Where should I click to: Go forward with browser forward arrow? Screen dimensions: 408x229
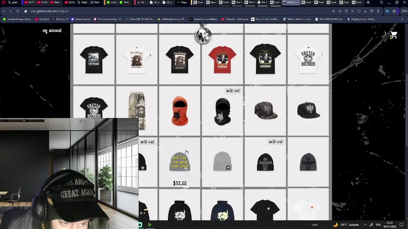point(11,11)
